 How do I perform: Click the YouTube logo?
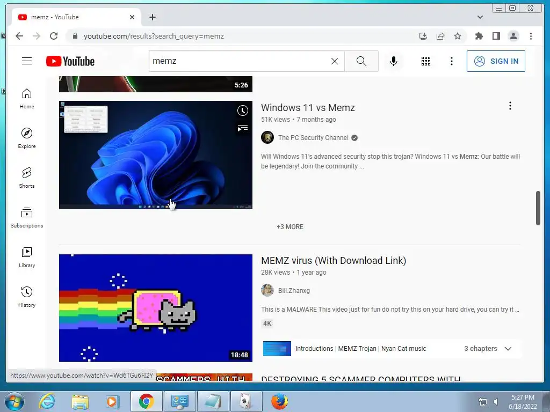pyautogui.click(x=70, y=61)
